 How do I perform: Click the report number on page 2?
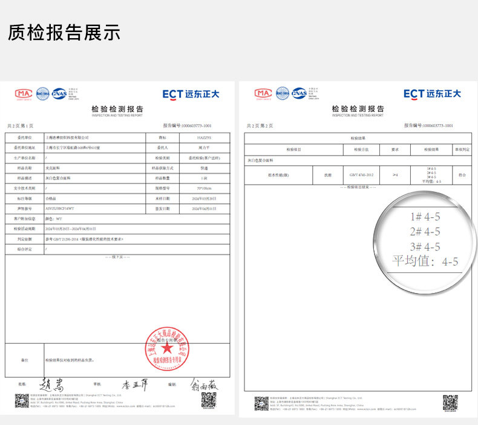tap(428, 125)
